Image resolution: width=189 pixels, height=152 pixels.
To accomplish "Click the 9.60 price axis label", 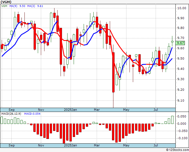I will [x=181, y=48].
